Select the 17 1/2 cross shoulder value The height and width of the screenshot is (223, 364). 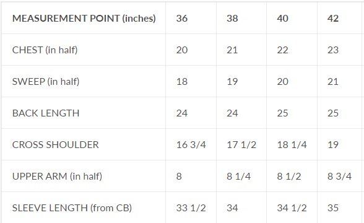pos(241,145)
